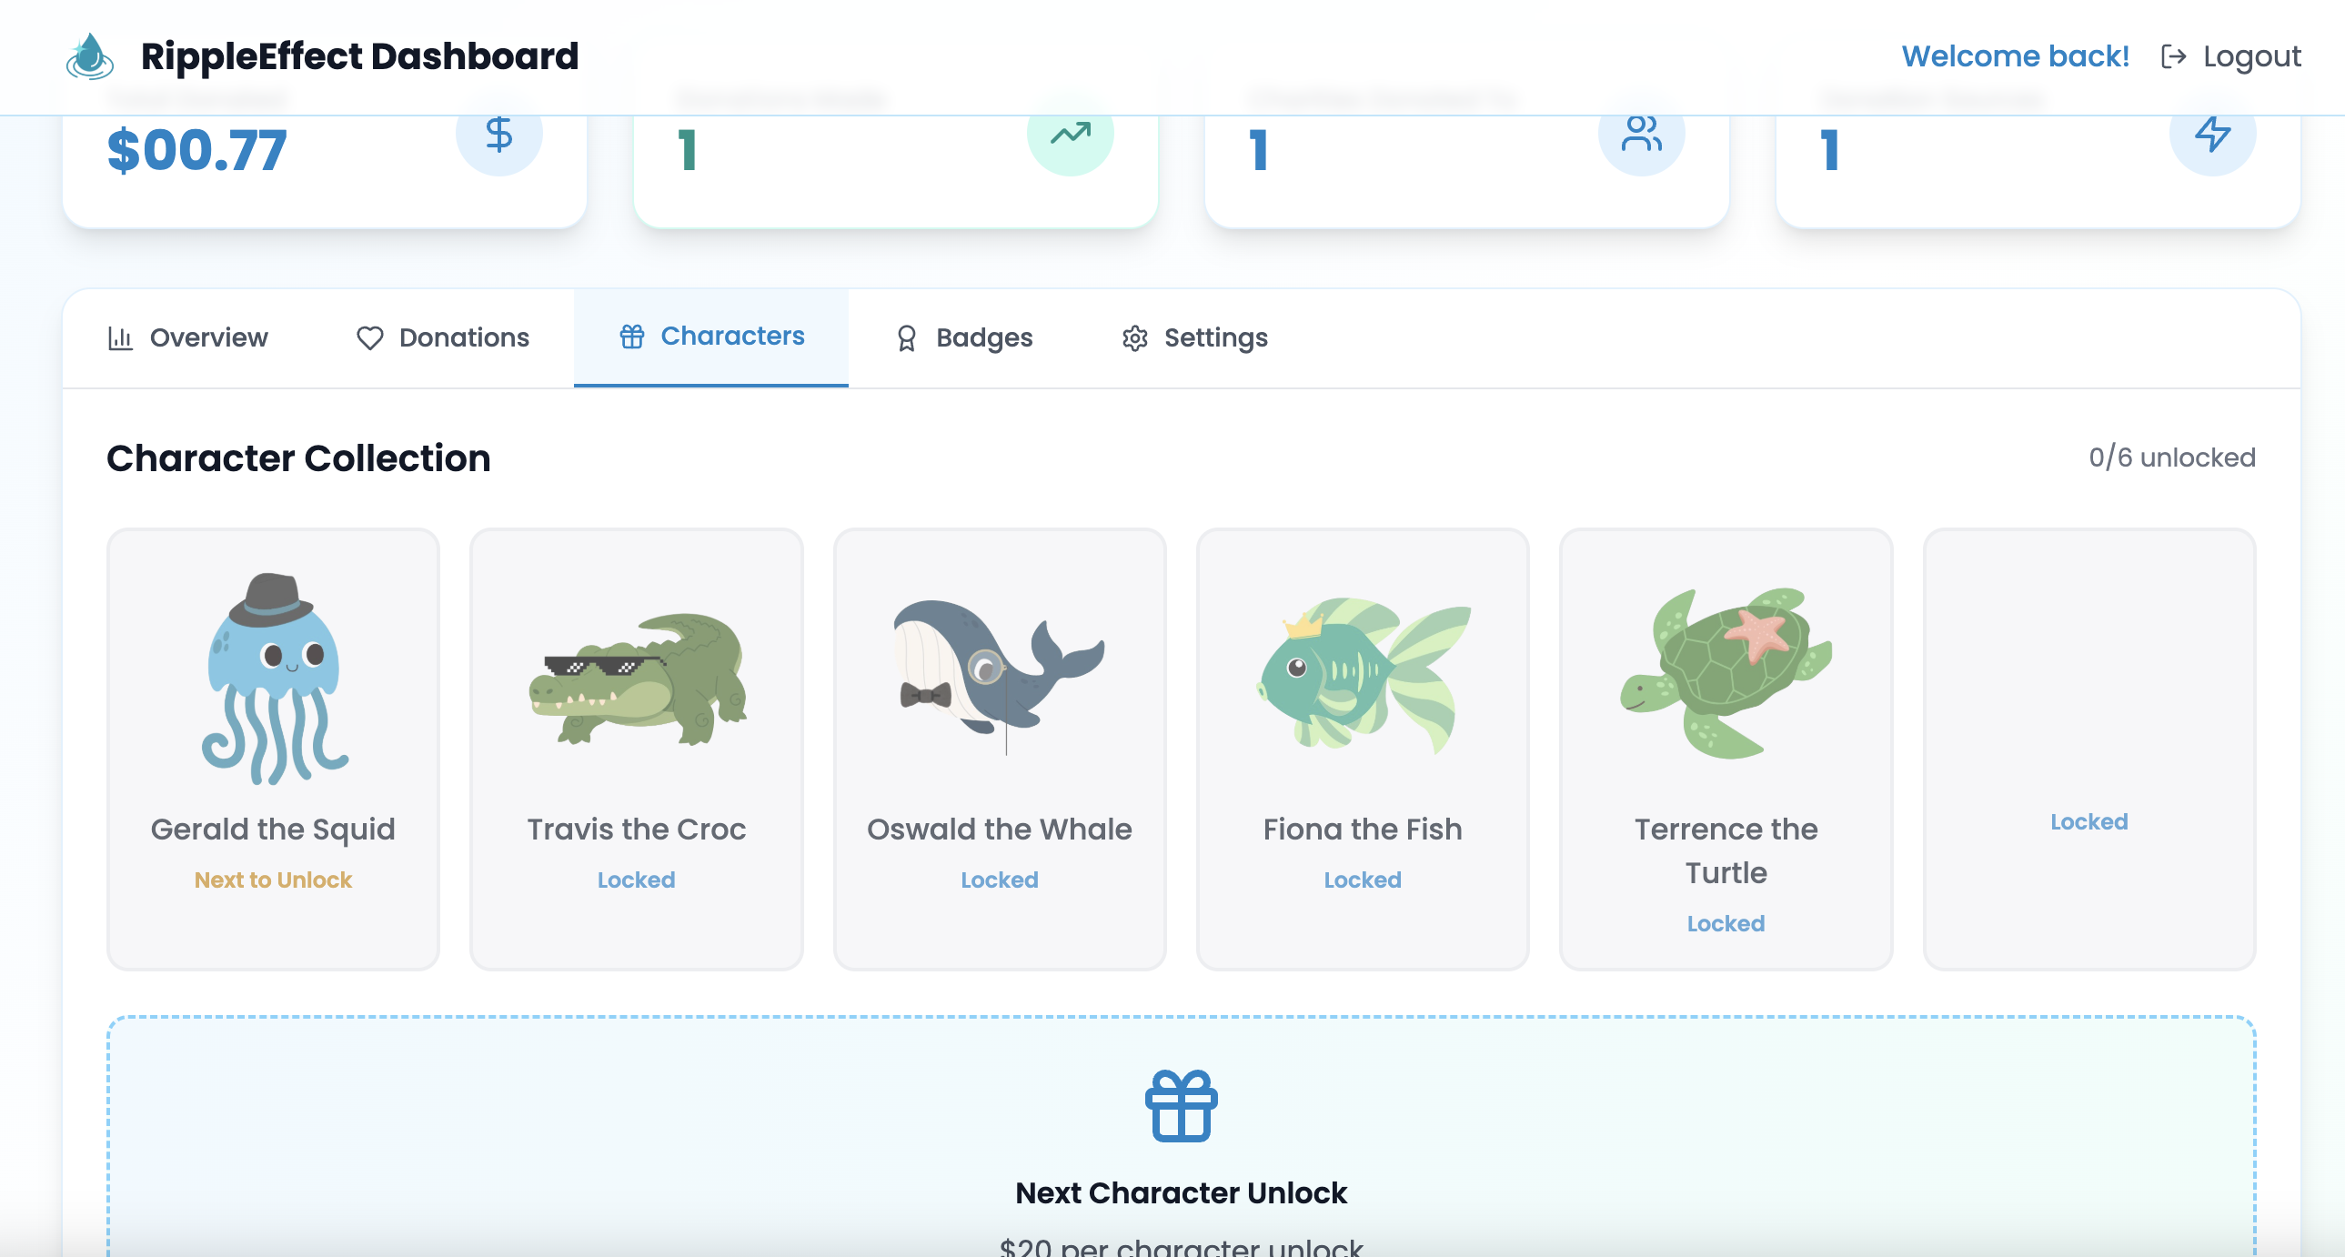Click the logout arrow icon

pos(2173,56)
